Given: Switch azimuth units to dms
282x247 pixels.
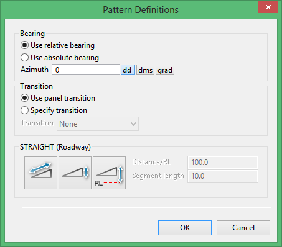Looking at the screenshot, I should point(145,70).
